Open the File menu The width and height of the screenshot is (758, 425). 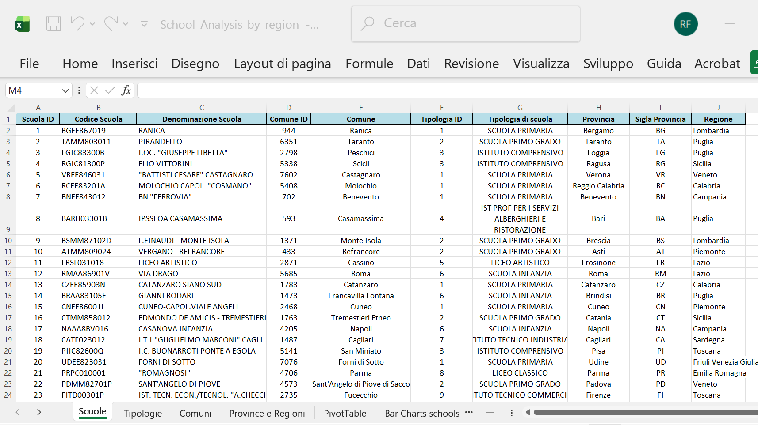28,64
